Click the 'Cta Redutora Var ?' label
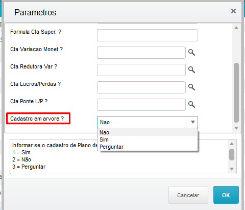 [x=34, y=66]
